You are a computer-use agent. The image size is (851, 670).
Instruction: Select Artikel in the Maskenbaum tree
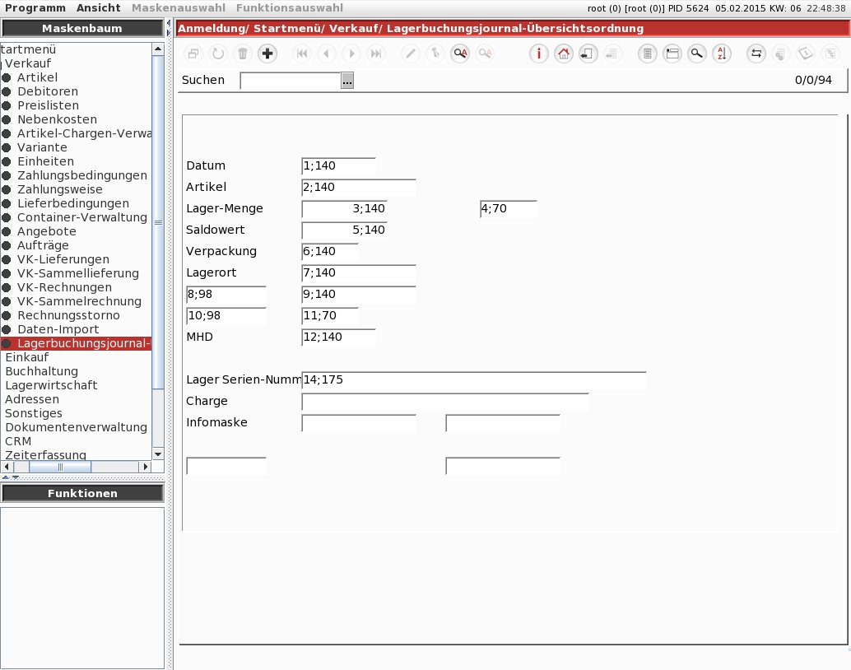pos(38,77)
